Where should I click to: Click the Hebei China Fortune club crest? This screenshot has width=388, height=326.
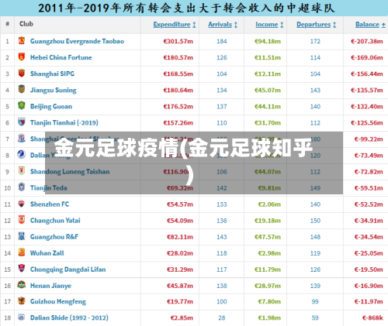coord(22,57)
